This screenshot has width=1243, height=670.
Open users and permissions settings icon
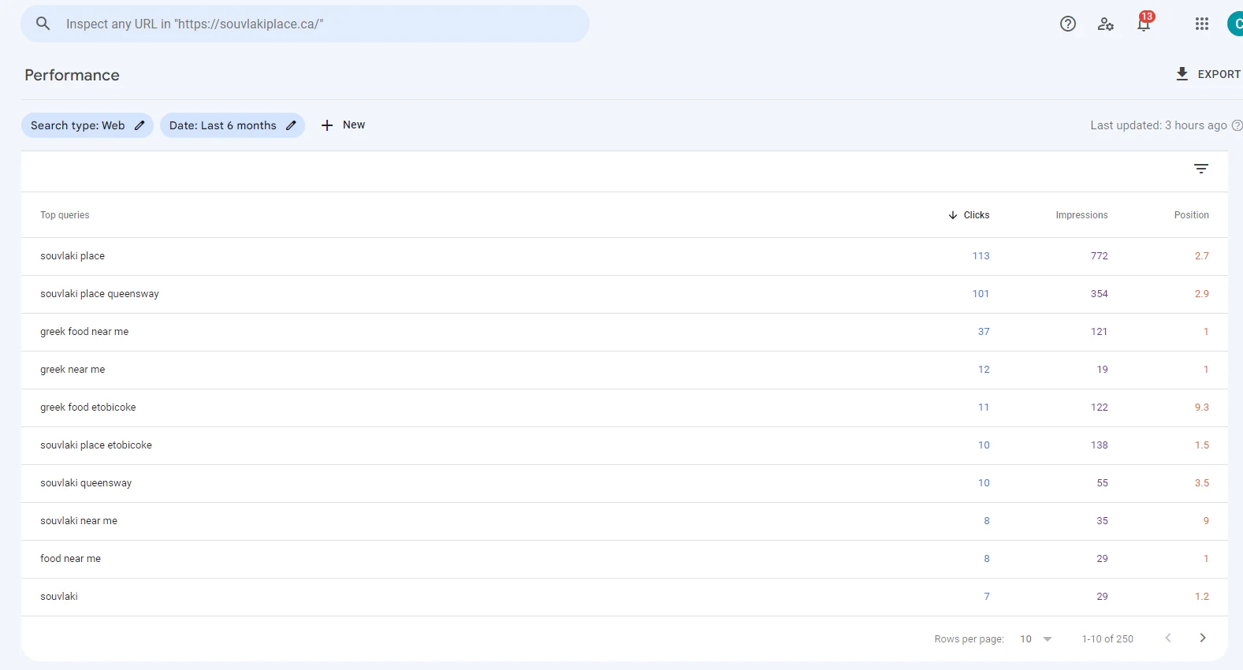point(1106,24)
